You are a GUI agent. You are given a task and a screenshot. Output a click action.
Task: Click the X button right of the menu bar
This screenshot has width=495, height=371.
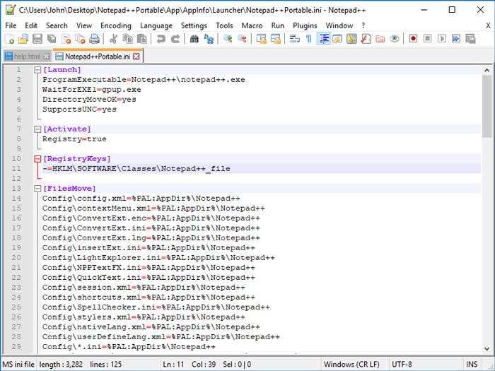pos(488,25)
